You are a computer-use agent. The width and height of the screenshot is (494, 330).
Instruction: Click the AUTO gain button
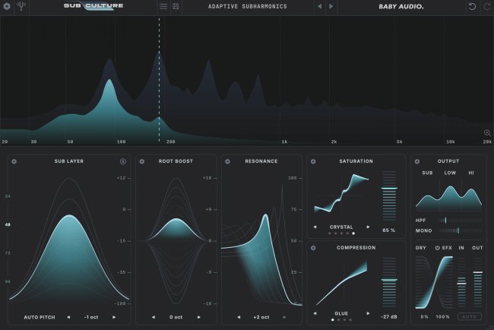coord(470,316)
